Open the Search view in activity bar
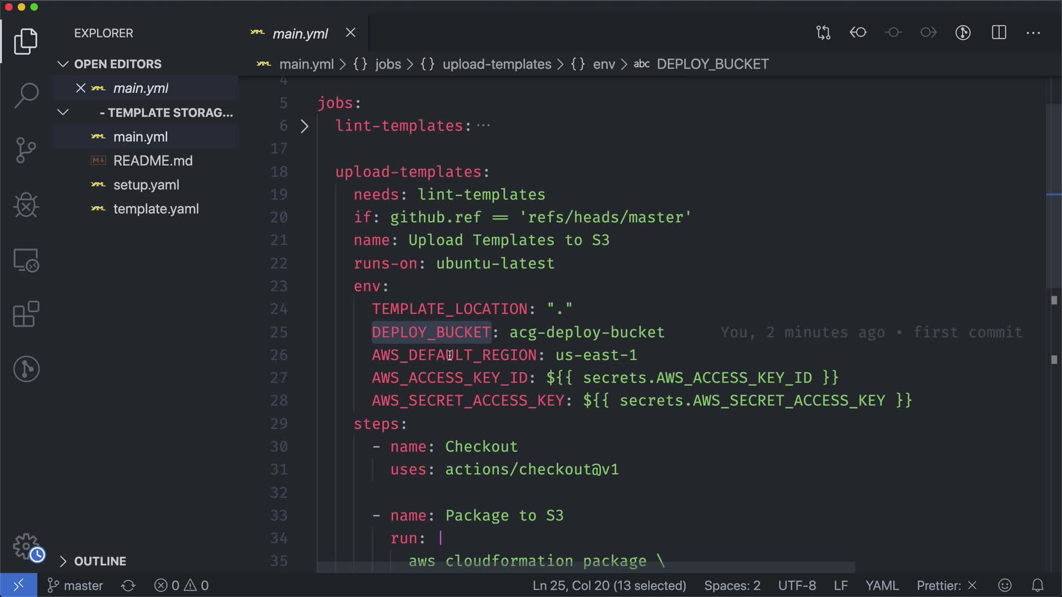The width and height of the screenshot is (1062, 597). click(26, 95)
